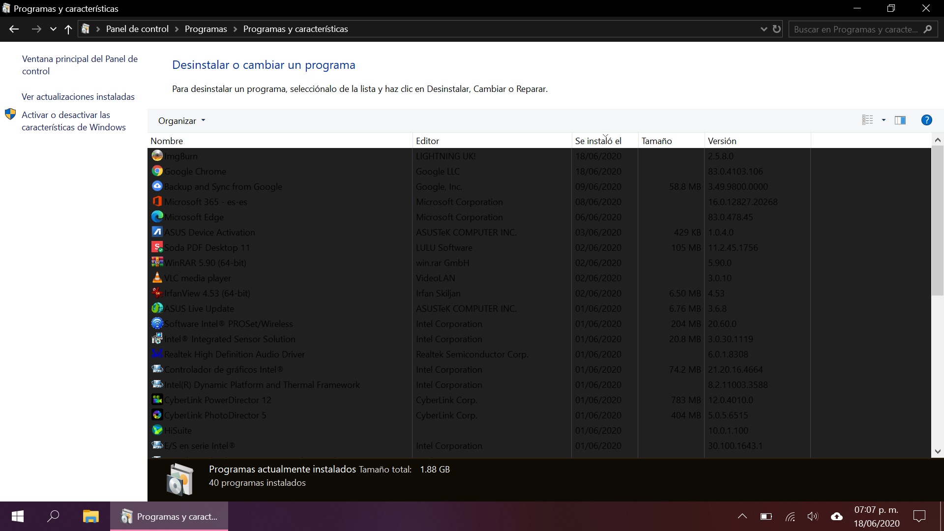Sort by Tamaño column header
Viewport: 944px width, 531px height.
coord(671,141)
